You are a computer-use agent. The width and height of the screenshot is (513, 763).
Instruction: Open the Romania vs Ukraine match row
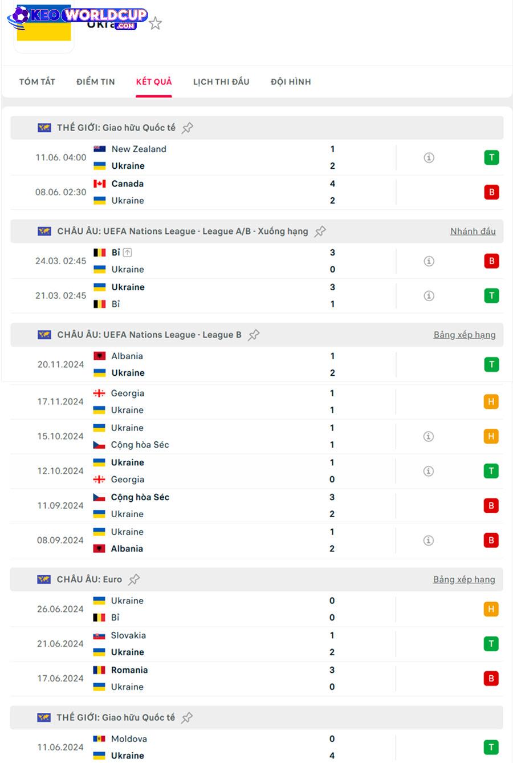256,679
